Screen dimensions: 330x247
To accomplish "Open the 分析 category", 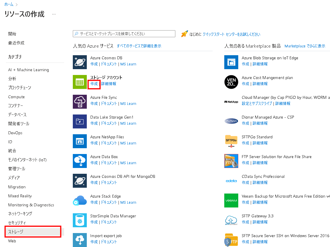I will [12, 78].
